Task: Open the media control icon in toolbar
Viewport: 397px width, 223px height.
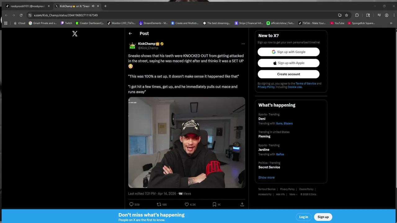Action: (x=379, y=15)
